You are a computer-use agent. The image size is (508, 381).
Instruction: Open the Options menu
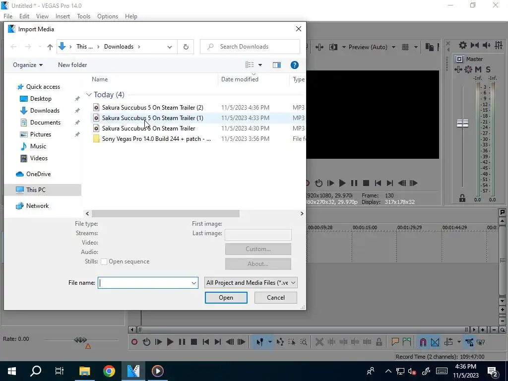point(108,16)
